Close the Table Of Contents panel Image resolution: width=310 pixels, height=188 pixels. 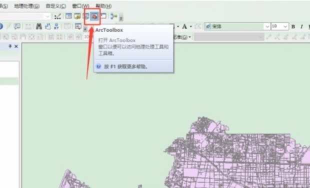(x=16, y=46)
